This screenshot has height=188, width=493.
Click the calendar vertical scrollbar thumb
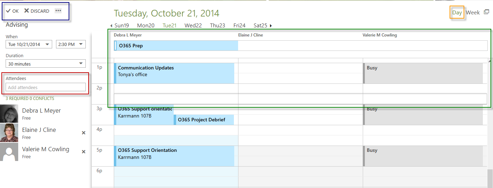click(490, 178)
